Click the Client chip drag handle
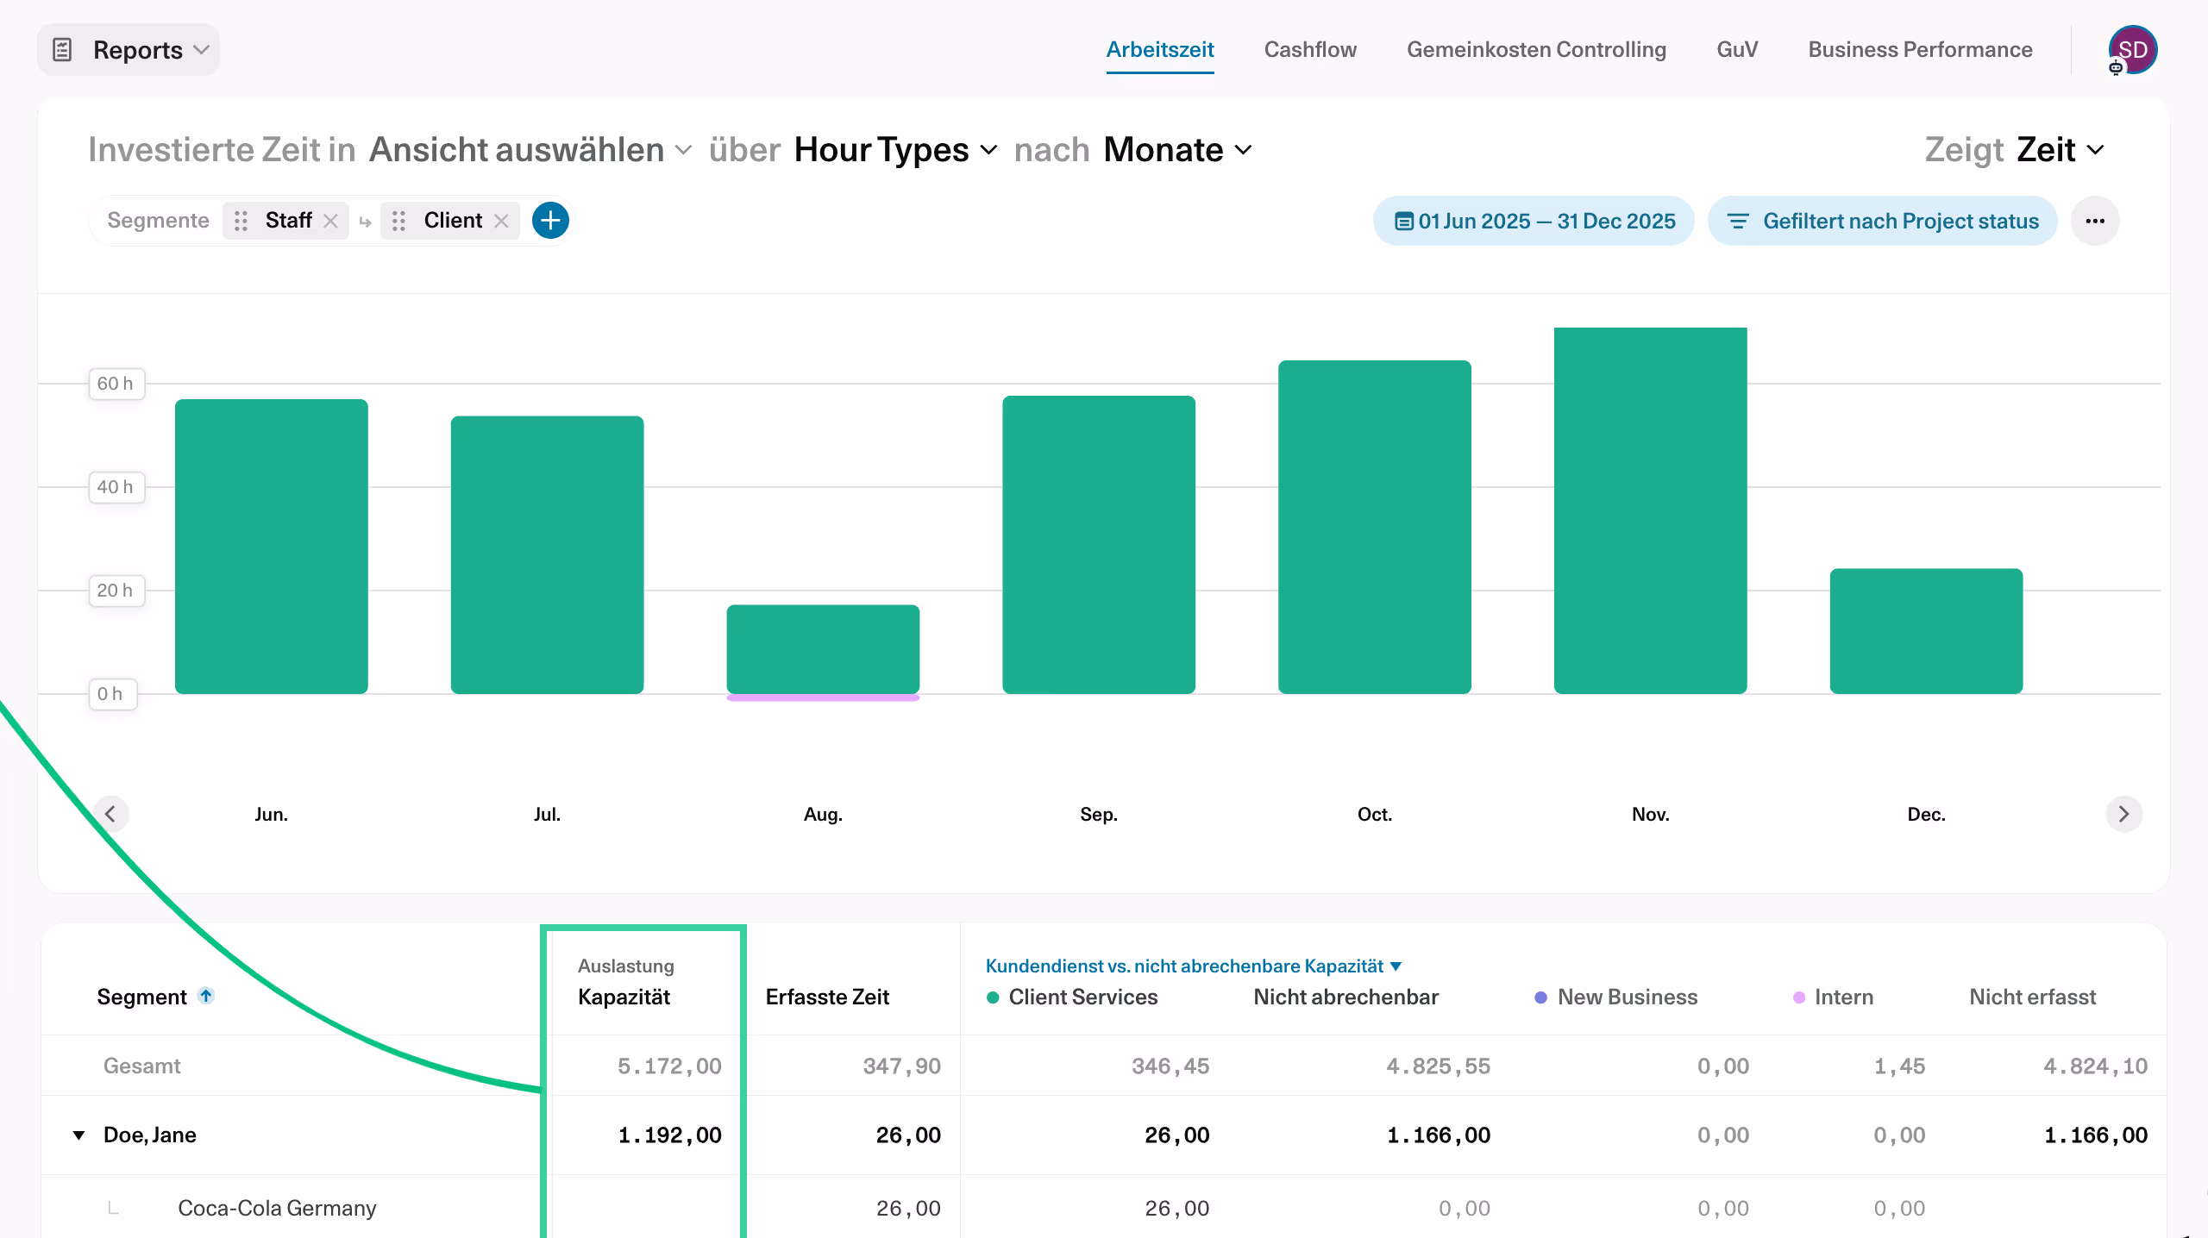The height and width of the screenshot is (1238, 2208). 398,221
